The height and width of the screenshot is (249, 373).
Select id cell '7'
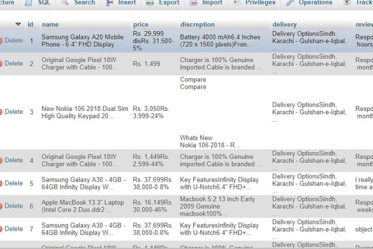click(x=32, y=229)
